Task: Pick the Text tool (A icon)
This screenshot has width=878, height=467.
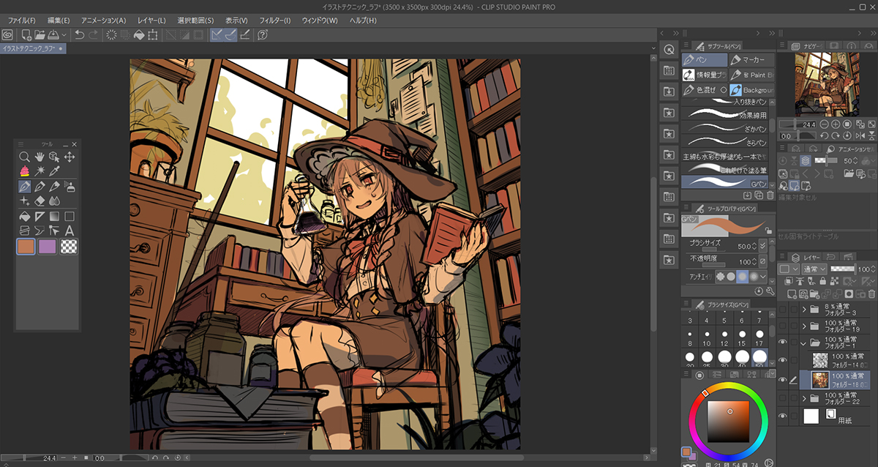Action: (70, 231)
